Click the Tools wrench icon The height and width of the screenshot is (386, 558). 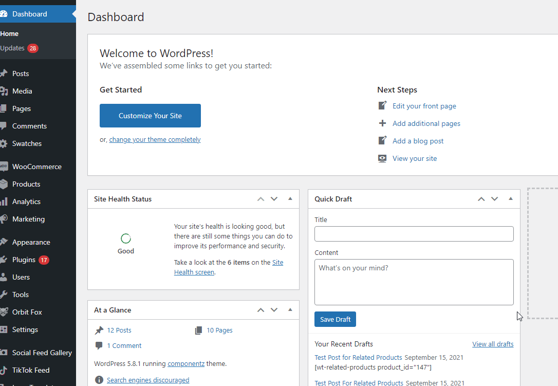pyautogui.click(x=4, y=295)
